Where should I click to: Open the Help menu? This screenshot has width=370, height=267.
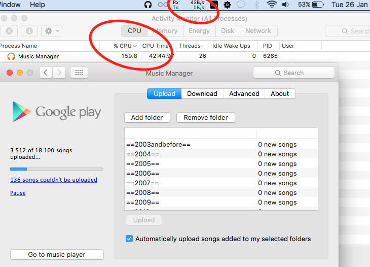coord(38,5)
